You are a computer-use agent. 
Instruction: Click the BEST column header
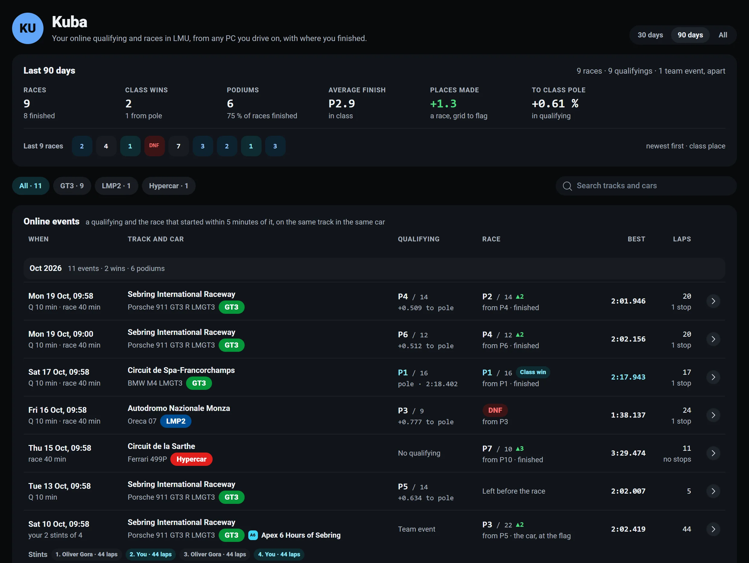[636, 239]
